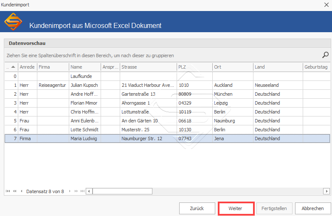Go to next page navigator button
This screenshot has height=216, width=332.
coord(76,191)
